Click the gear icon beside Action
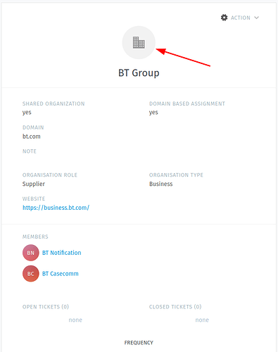278x352 pixels. coord(225,18)
